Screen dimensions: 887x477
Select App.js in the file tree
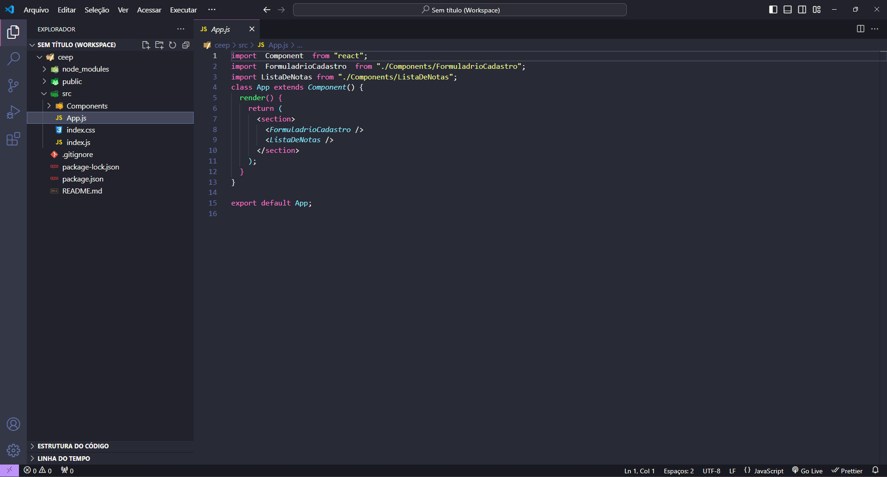[x=110, y=118]
